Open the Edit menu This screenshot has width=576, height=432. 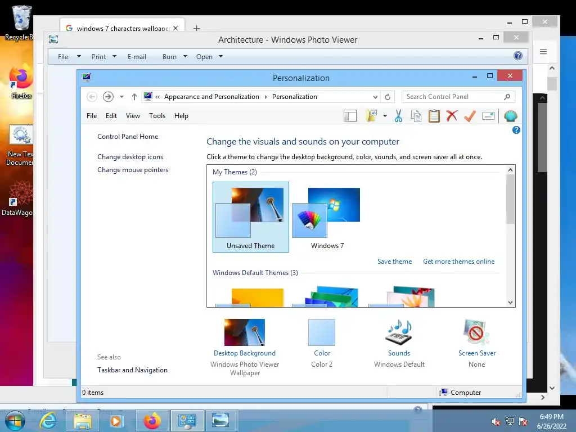(x=111, y=116)
